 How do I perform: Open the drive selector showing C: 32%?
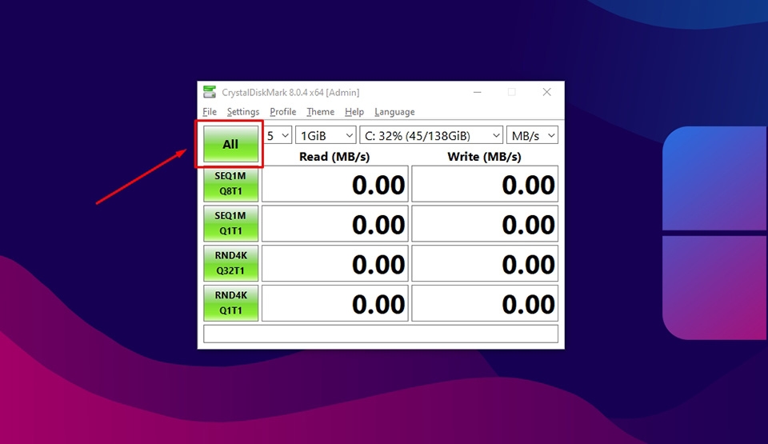431,135
